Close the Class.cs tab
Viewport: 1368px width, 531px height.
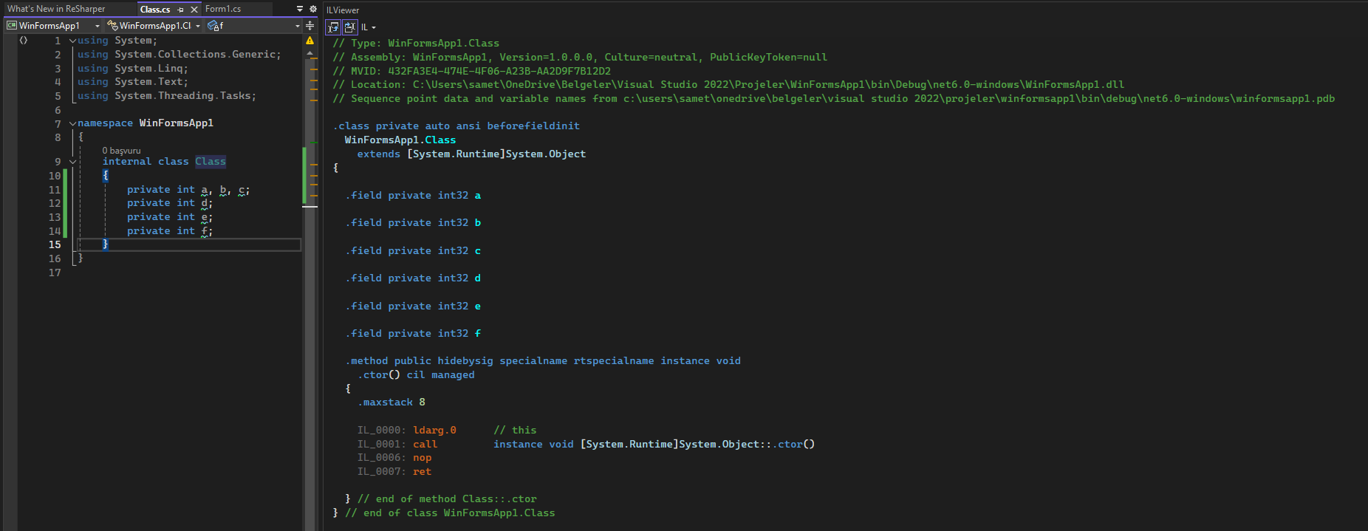click(194, 10)
